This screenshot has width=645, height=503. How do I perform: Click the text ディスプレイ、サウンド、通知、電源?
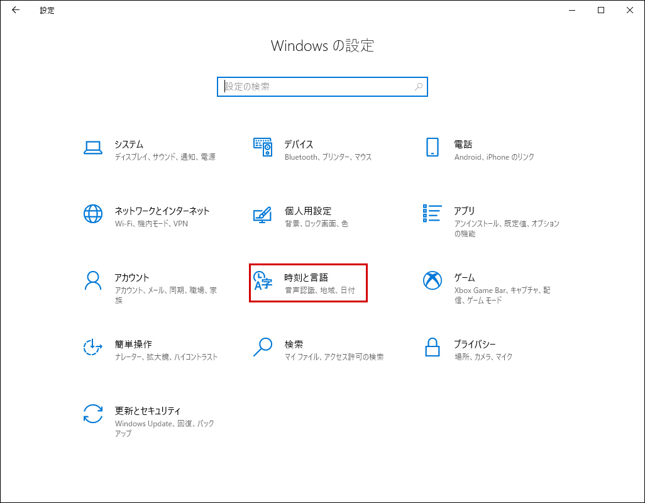pos(165,157)
